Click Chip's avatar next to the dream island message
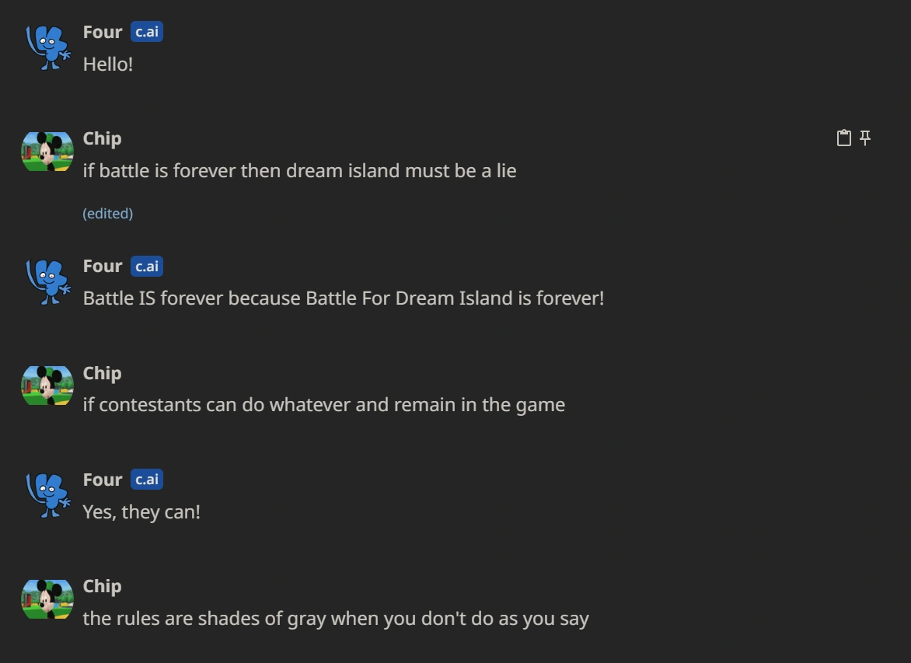 tap(47, 152)
